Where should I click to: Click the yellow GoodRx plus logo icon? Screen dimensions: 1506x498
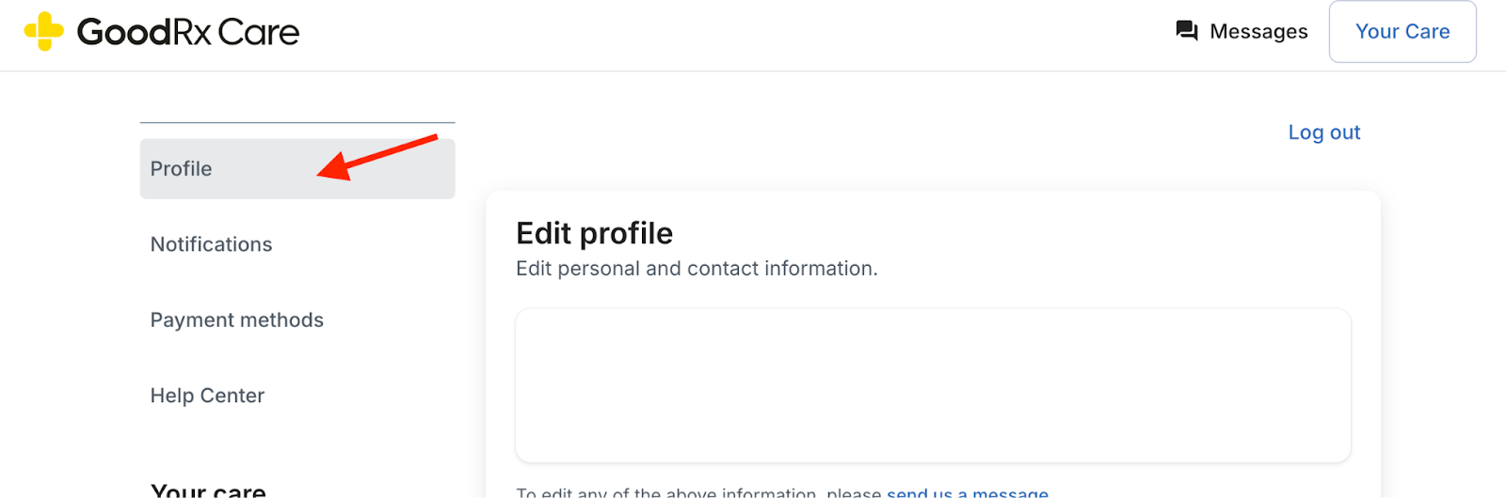coord(43,32)
